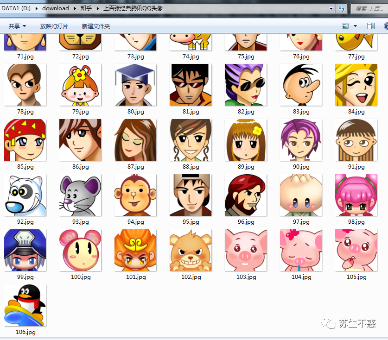388x340 pixels.
Task: Open the address bar history dropdown arrow
Action: pos(331,9)
